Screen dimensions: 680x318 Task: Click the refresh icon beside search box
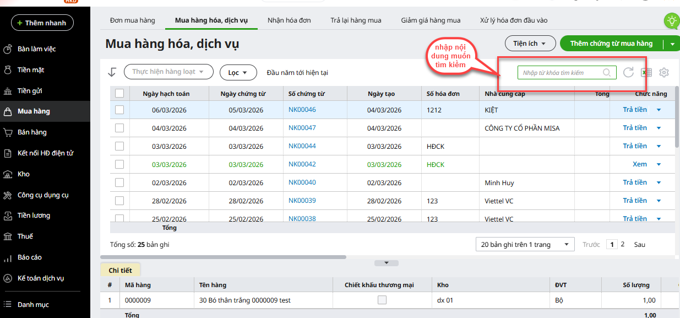tap(628, 72)
